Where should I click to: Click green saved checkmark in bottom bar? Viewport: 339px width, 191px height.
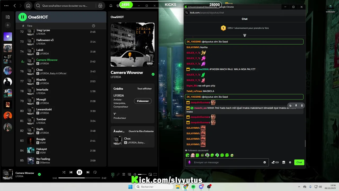coord(39,174)
